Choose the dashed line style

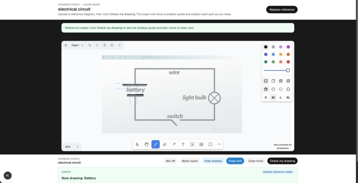click(x=273, y=90)
